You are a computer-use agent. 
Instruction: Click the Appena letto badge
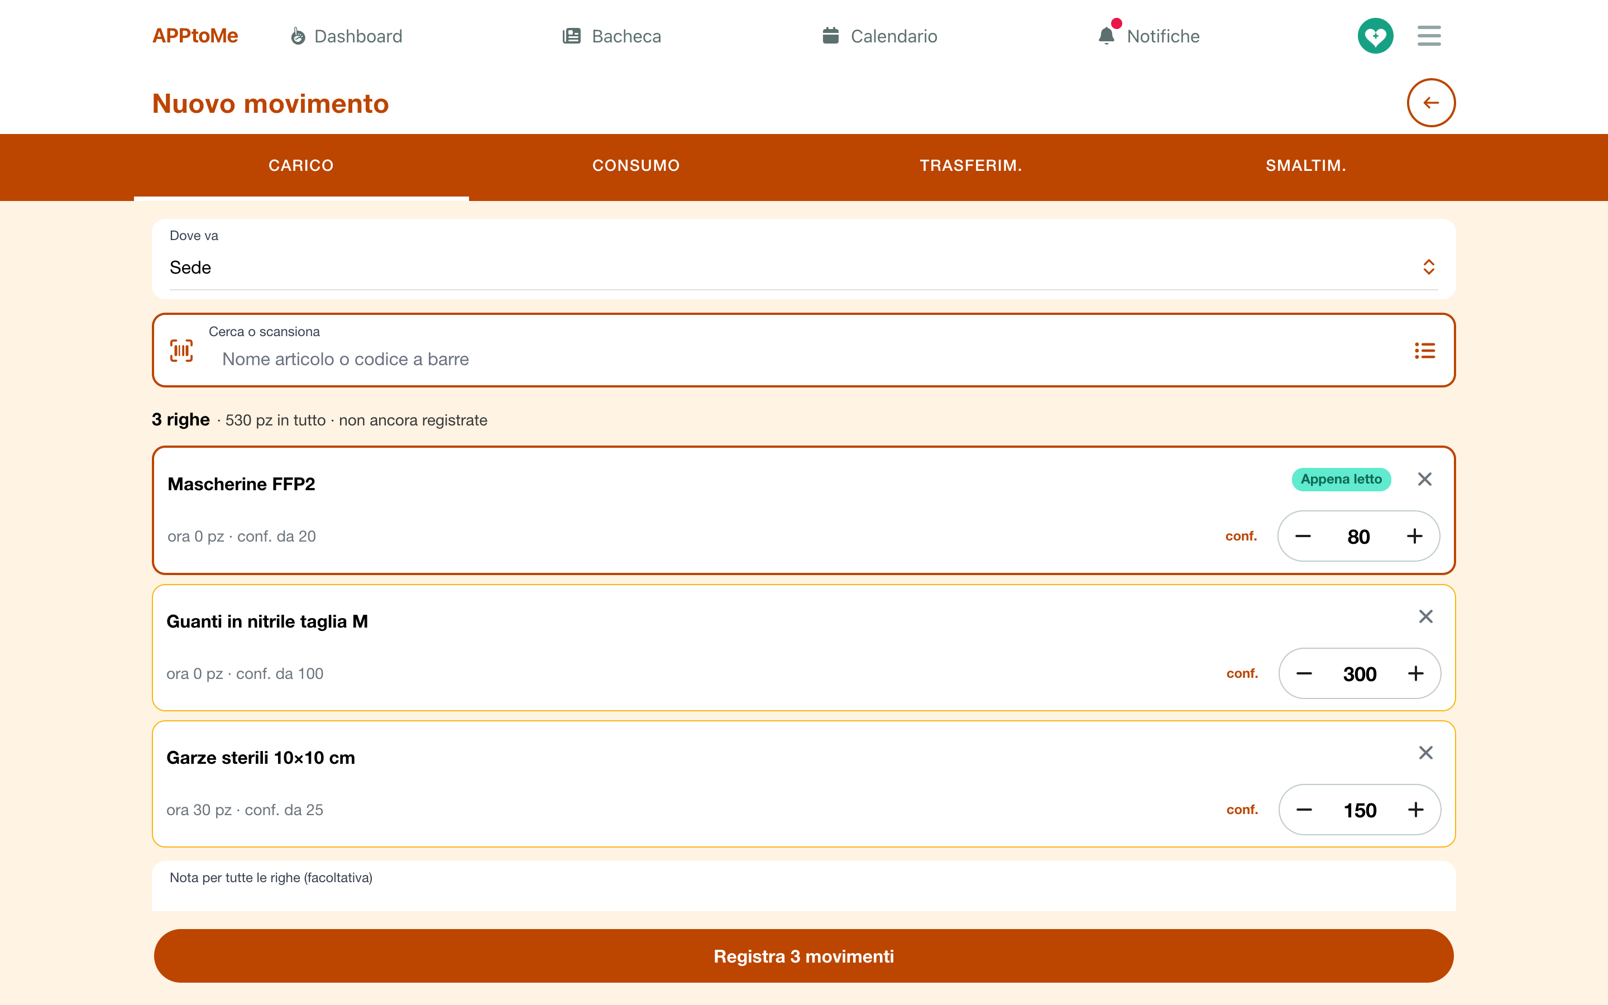coord(1341,479)
